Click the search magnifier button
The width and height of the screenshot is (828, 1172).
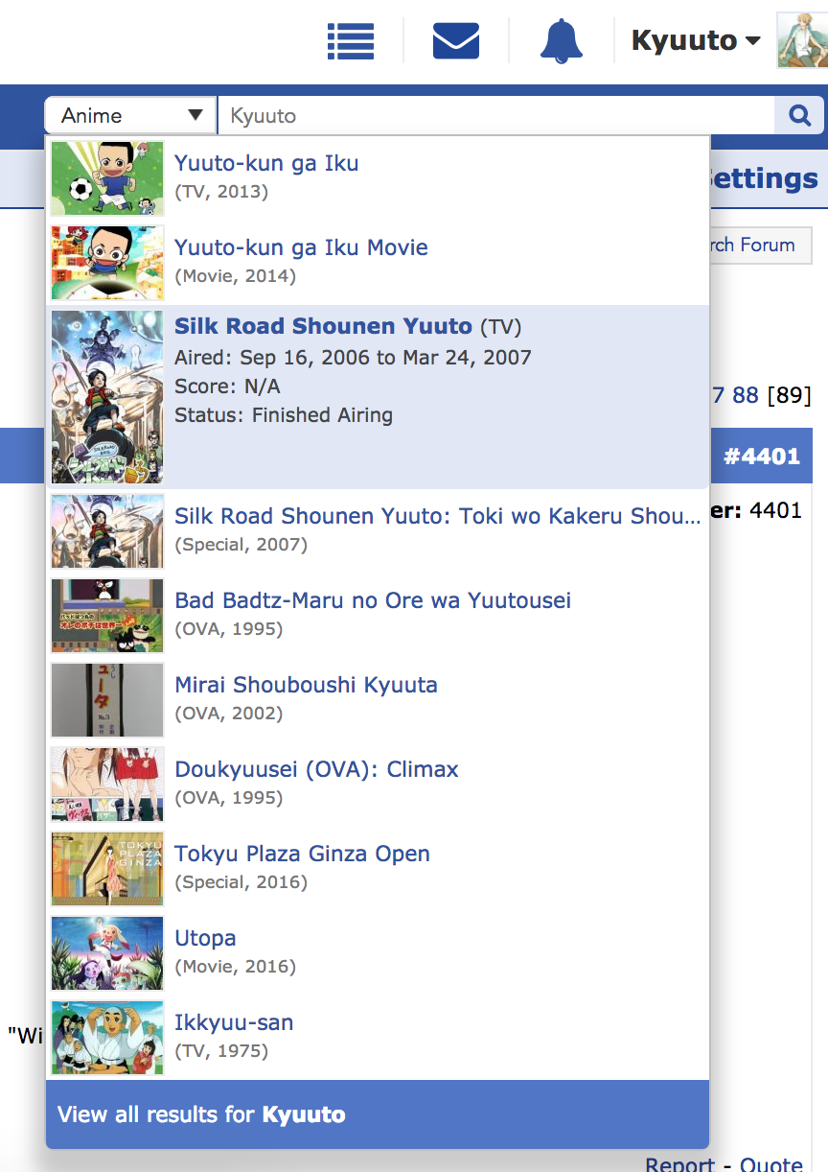(x=799, y=116)
